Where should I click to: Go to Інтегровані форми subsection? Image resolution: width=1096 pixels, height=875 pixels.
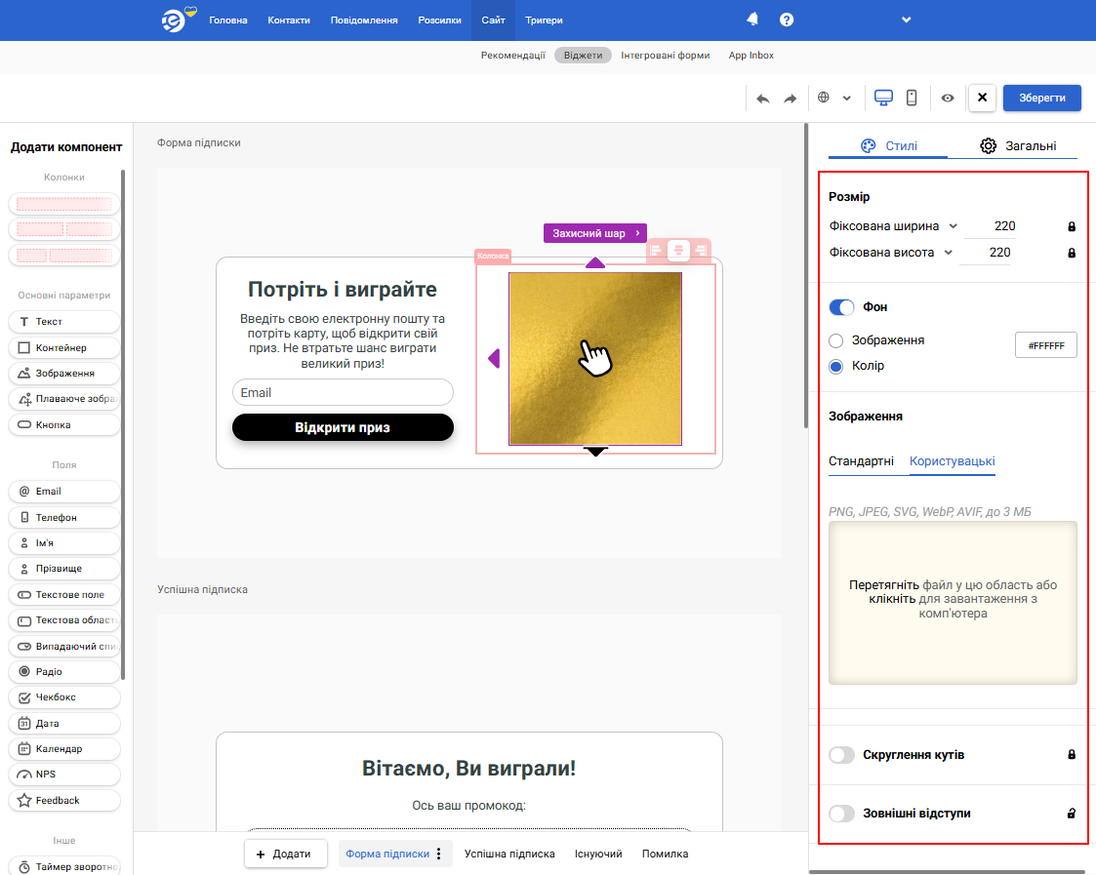pyautogui.click(x=666, y=56)
